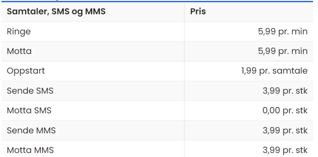Click the Sende SMS price '3,99 pr. stk'

click(x=285, y=91)
